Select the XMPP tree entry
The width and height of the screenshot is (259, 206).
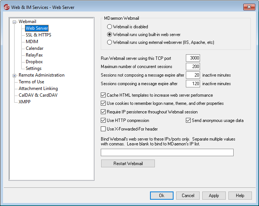pos(25,102)
